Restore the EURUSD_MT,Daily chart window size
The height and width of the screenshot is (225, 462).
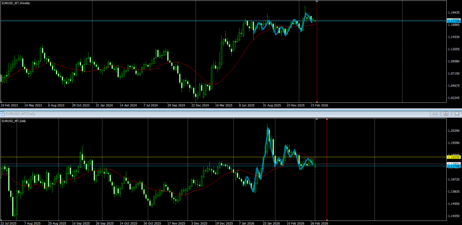point(445,114)
